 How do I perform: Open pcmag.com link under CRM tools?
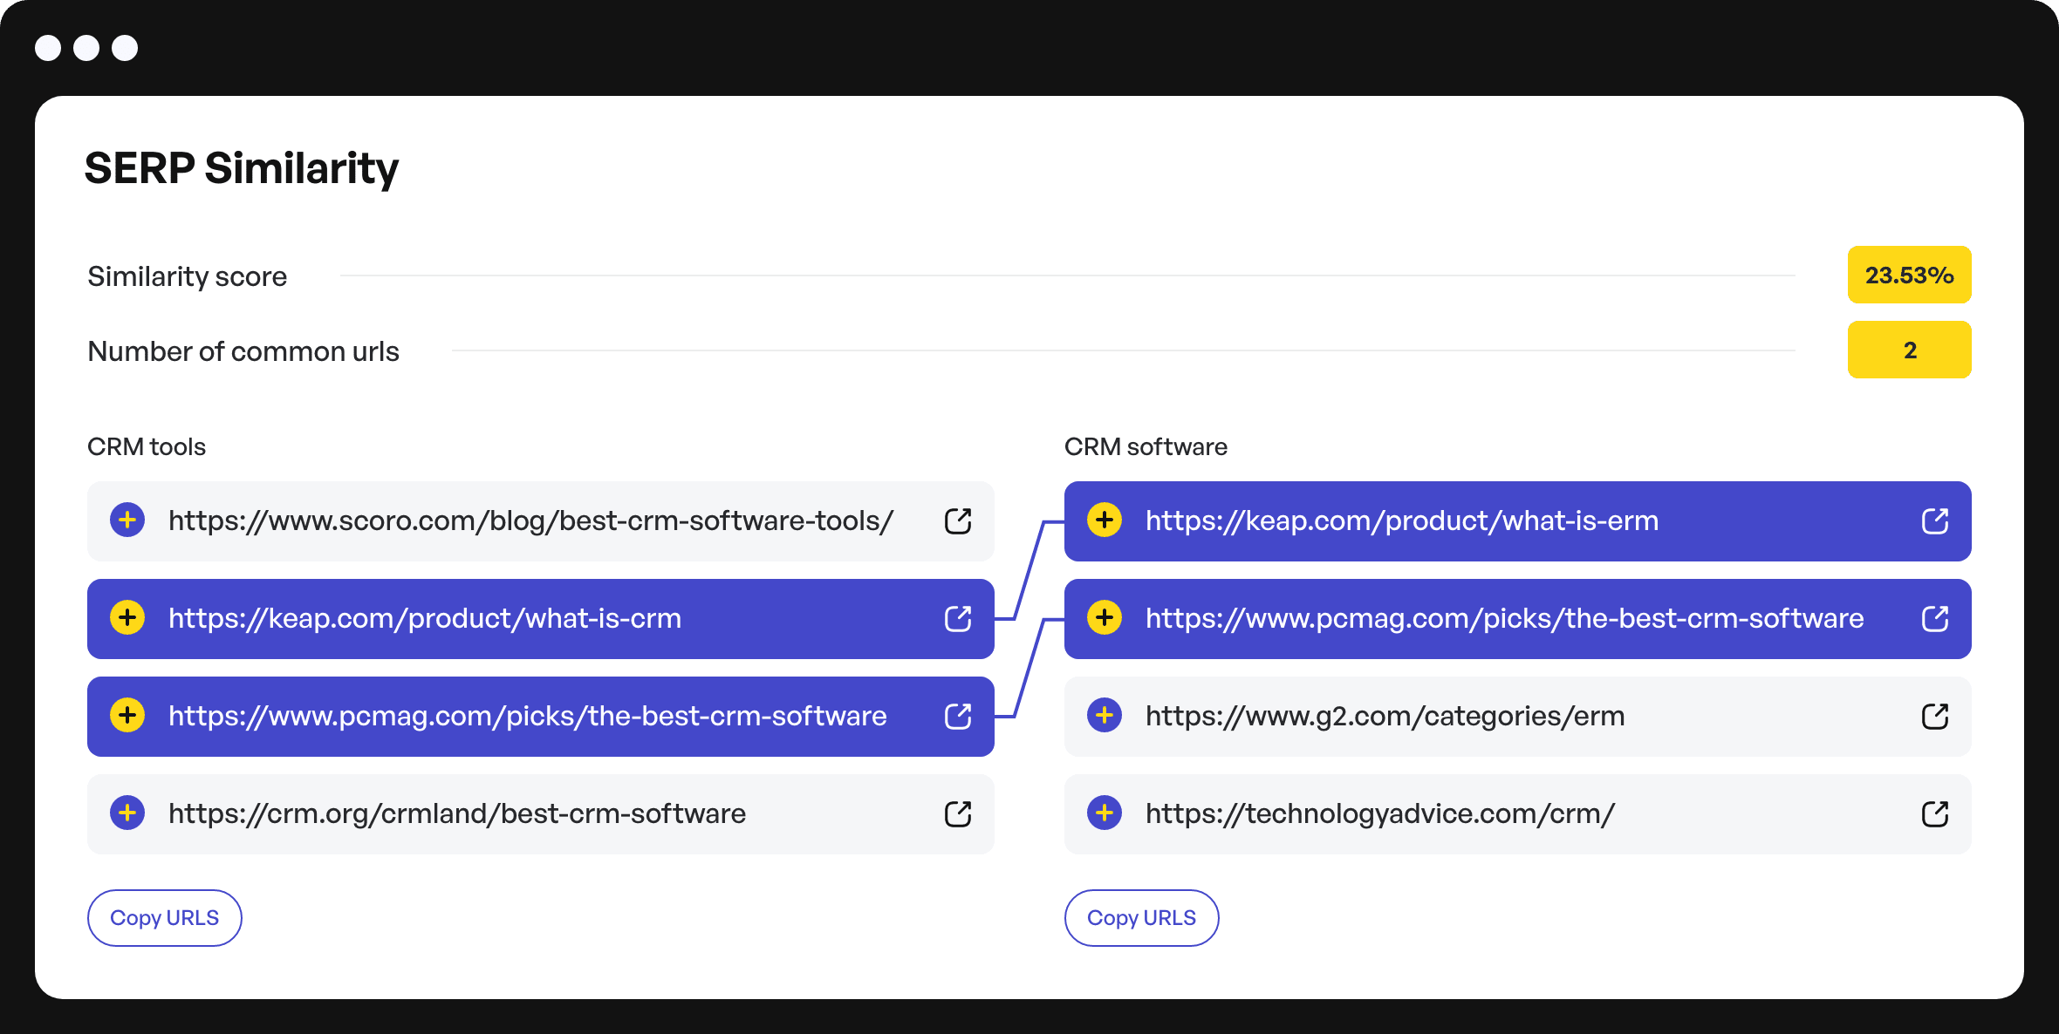pyautogui.click(x=958, y=716)
